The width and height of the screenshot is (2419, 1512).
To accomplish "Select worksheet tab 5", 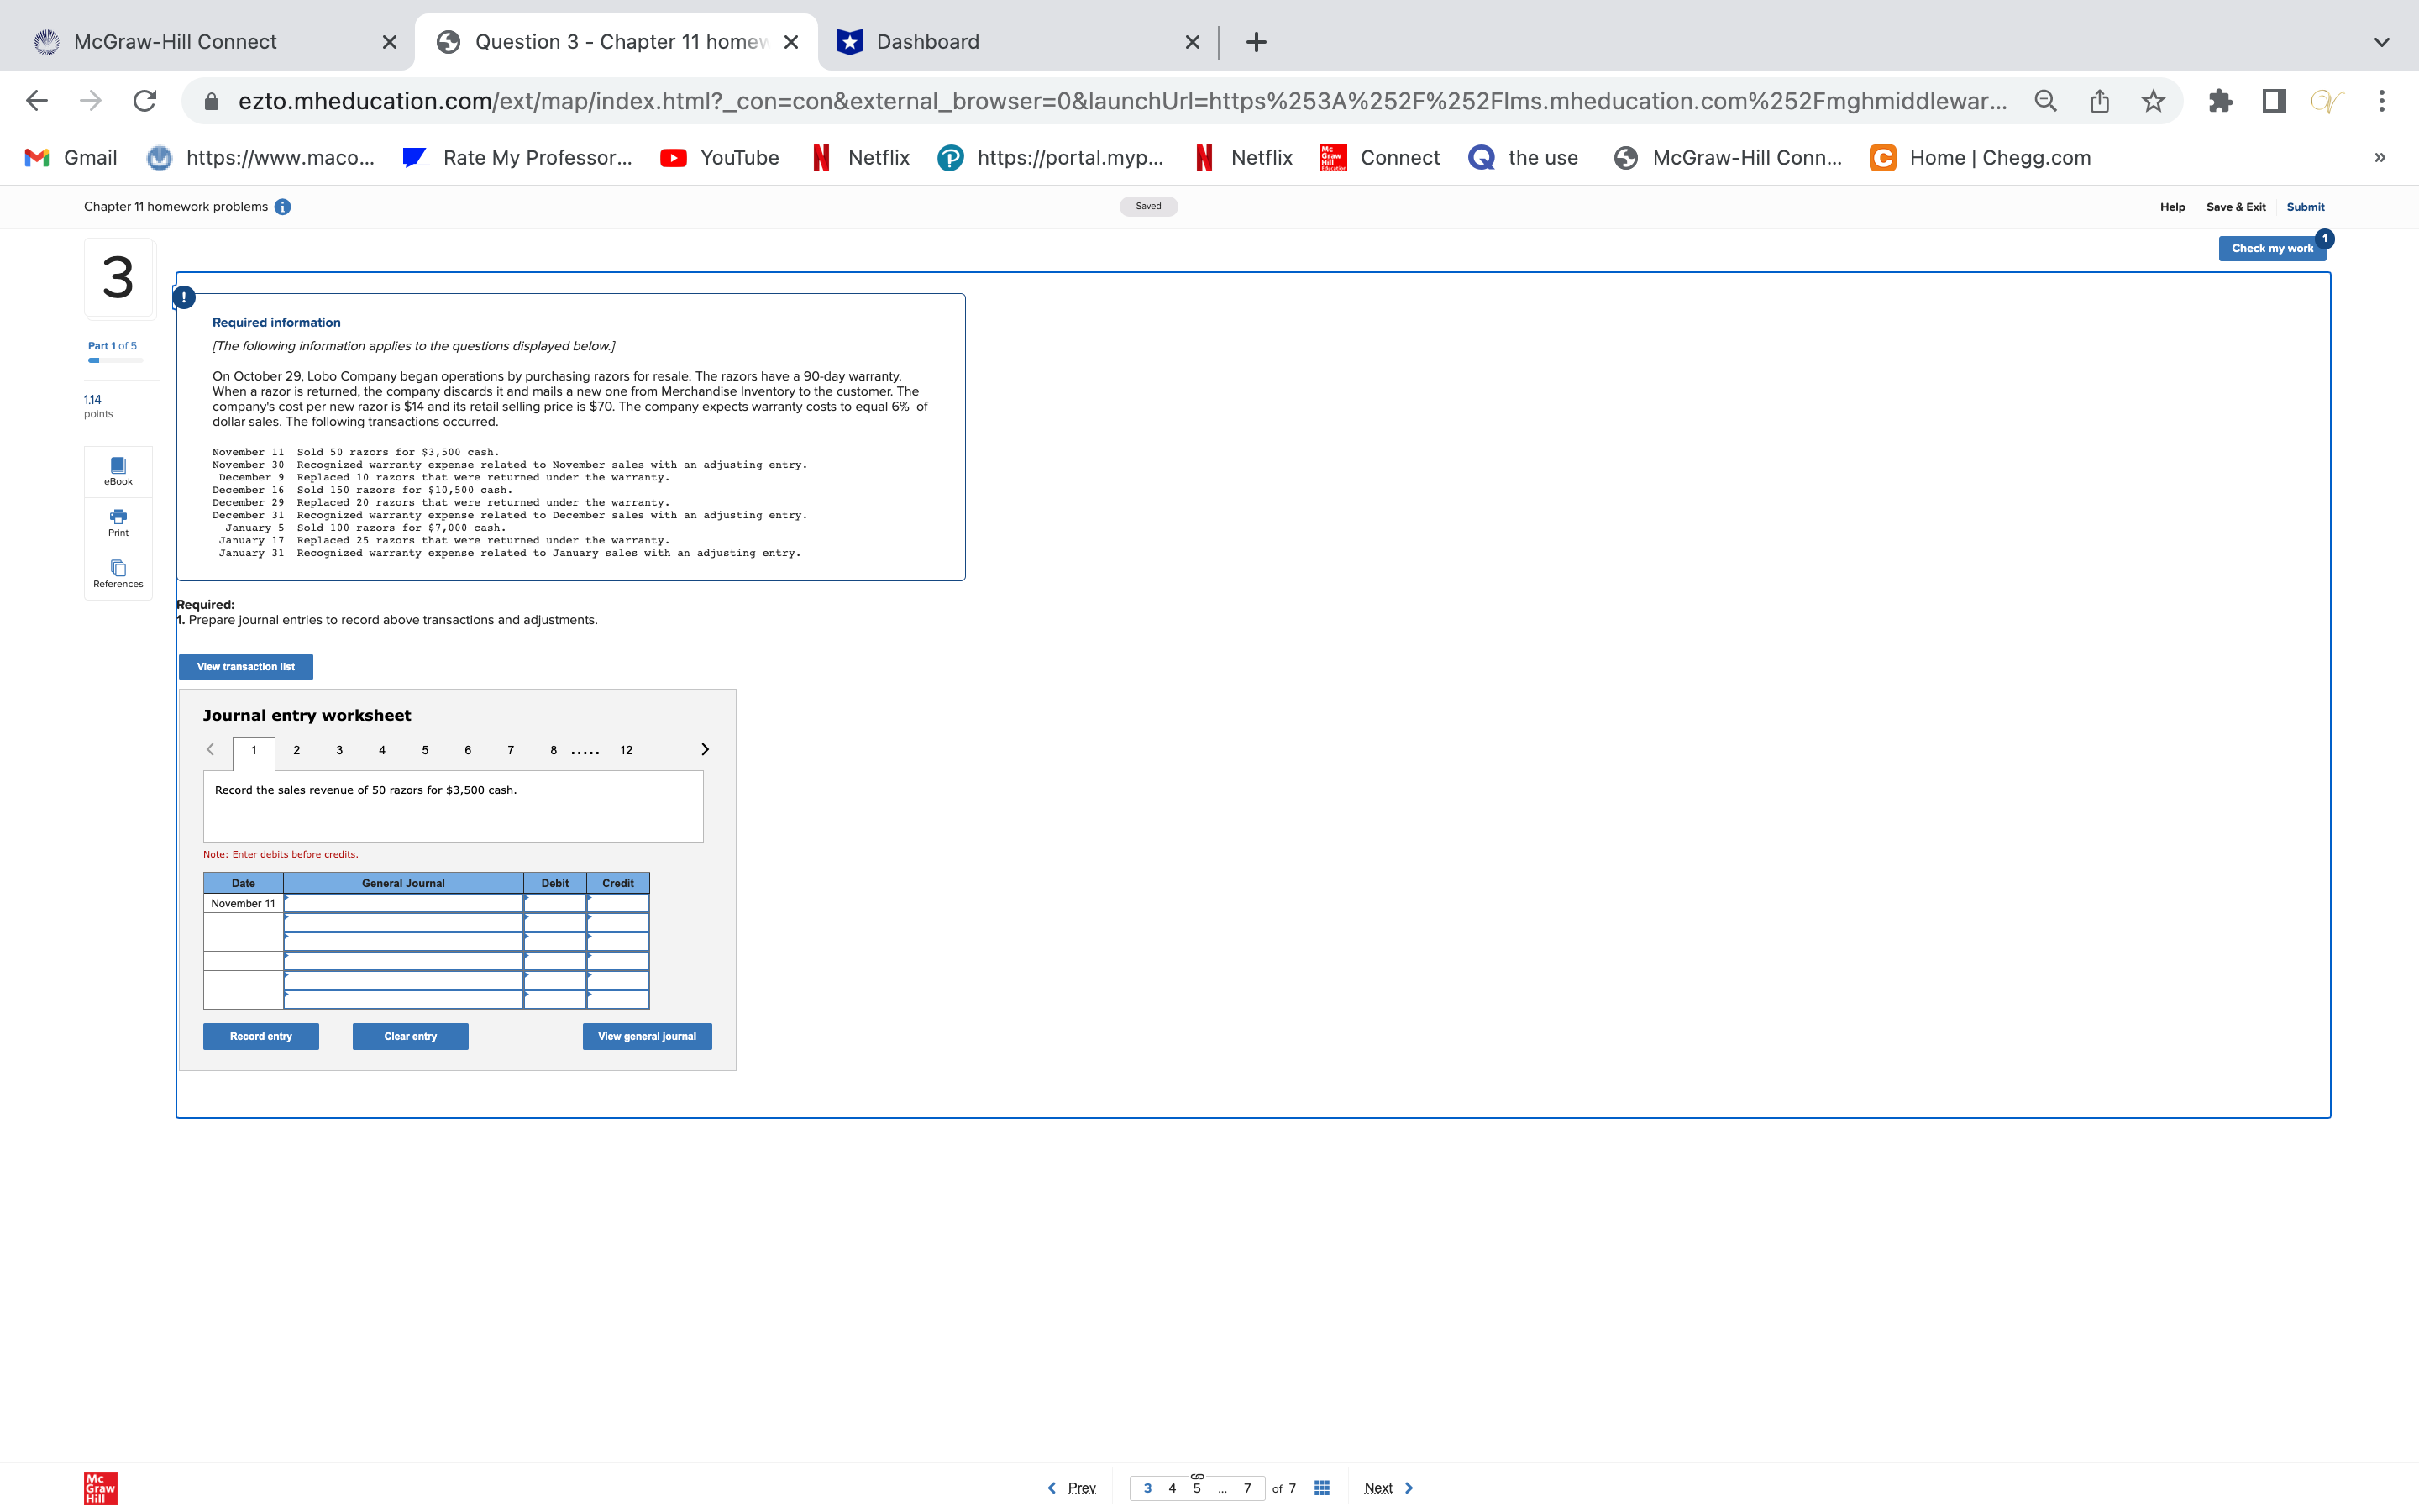I will (425, 750).
